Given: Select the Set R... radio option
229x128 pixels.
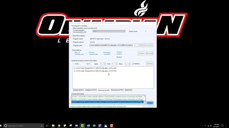Looking at the screenshot, I should 85,64.
